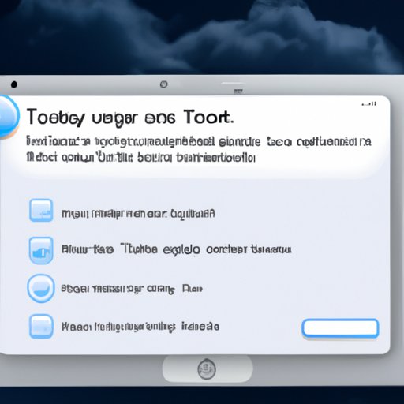Click the heading ending with "Toort."
Image resolution: width=404 pixels, height=404 pixels.
tap(129, 118)
